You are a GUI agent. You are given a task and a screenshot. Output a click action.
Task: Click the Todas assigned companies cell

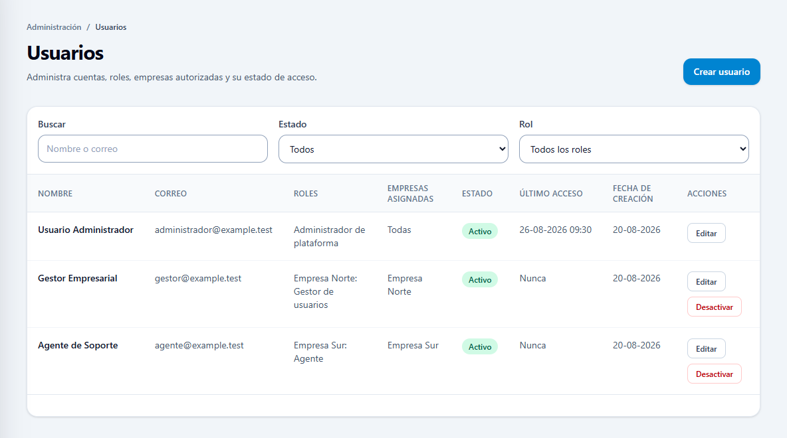pyautogui.click(x=399, y=230)
